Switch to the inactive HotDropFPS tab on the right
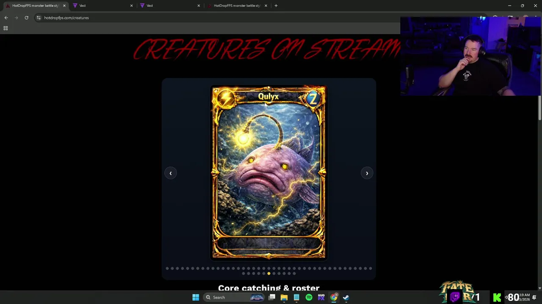Screen dimensions: 542x304 pos(236,5)
